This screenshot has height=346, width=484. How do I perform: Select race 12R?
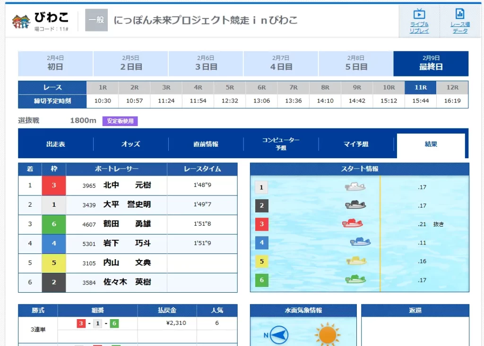(x=452, y=87)
